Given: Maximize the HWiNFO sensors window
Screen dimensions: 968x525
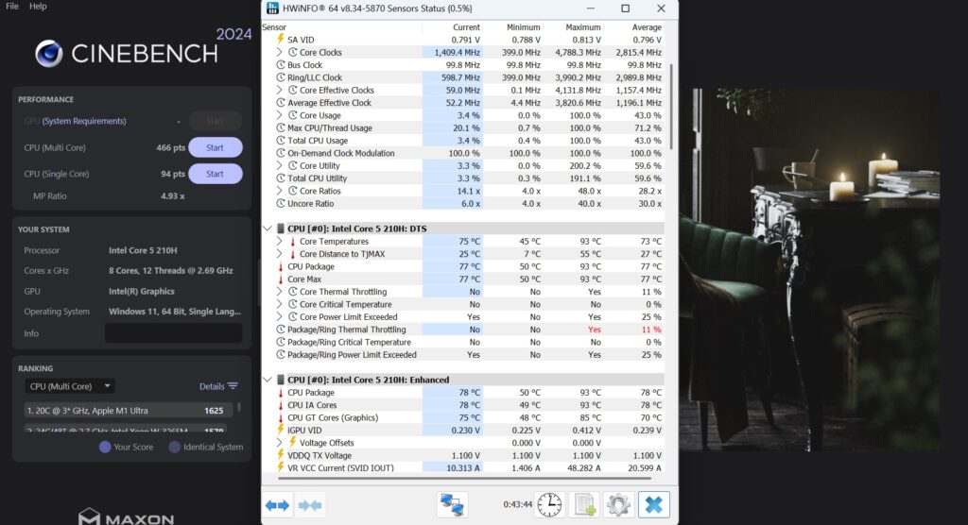Looking at the screenshot, I should 626,8.
